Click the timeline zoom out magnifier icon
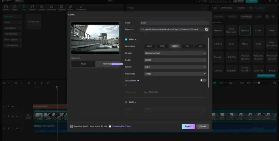 coord(248,83)
